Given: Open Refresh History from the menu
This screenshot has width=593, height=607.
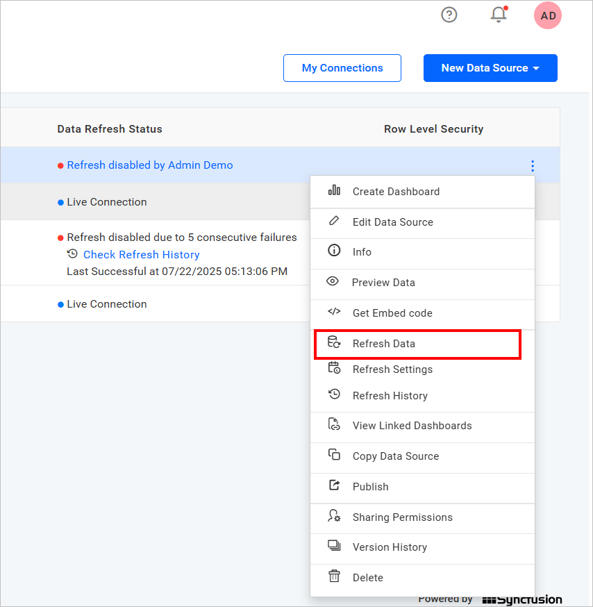Looking at the screenshot, I should tap(390, 396).
